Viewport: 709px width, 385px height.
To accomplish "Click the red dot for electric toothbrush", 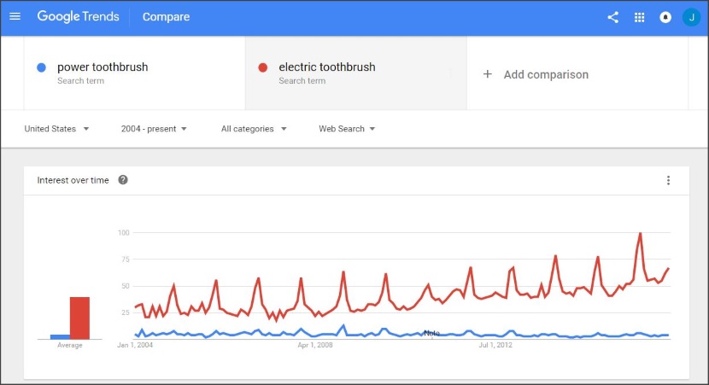I will click(x=263, y=67).
